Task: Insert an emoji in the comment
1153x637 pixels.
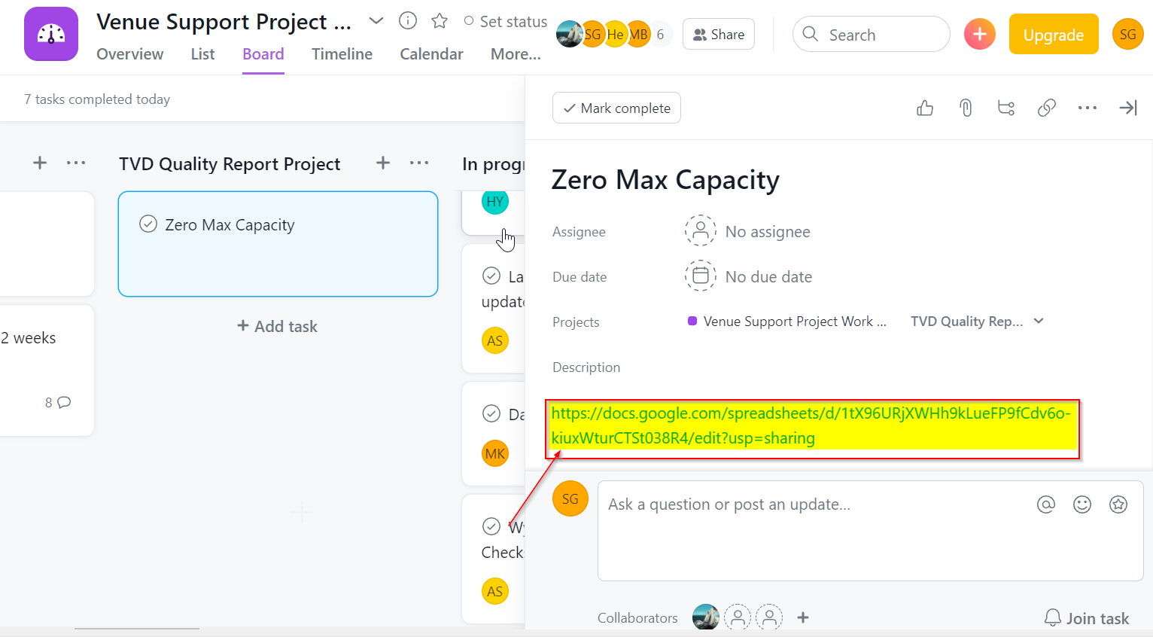Action: [1082, 504]
